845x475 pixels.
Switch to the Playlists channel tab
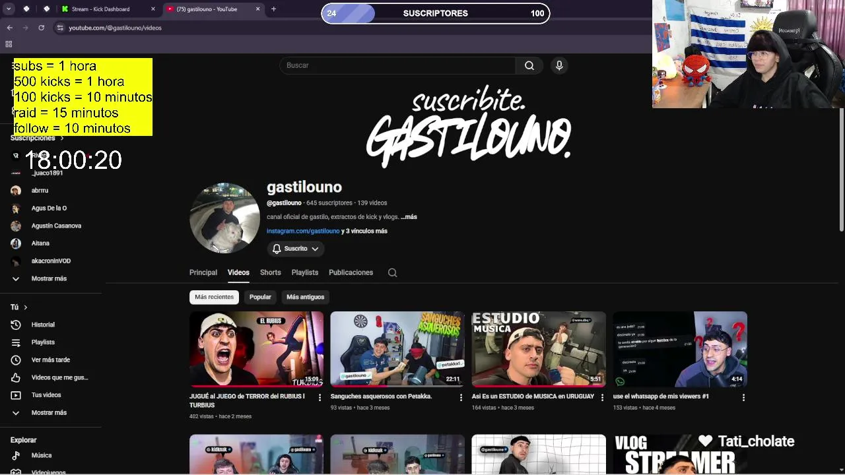point(305,272)
